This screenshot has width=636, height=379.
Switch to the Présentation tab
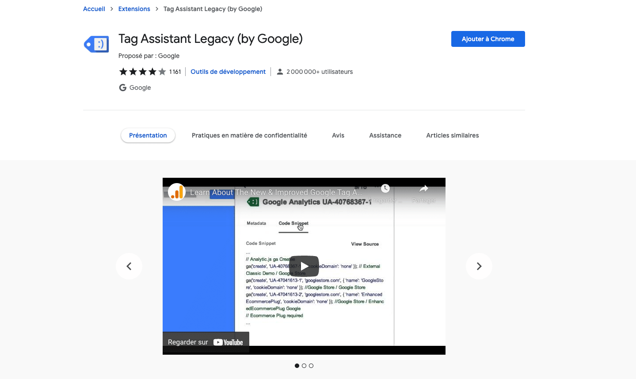click(x=148, y=135)
